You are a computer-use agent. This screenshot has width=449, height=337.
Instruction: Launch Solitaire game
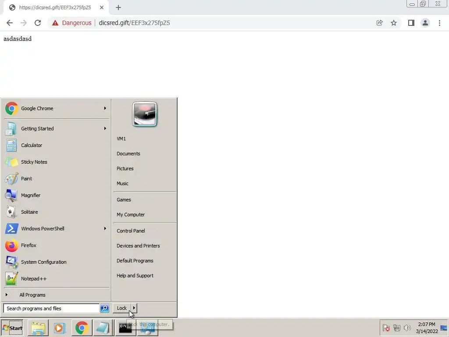[57, 212]
